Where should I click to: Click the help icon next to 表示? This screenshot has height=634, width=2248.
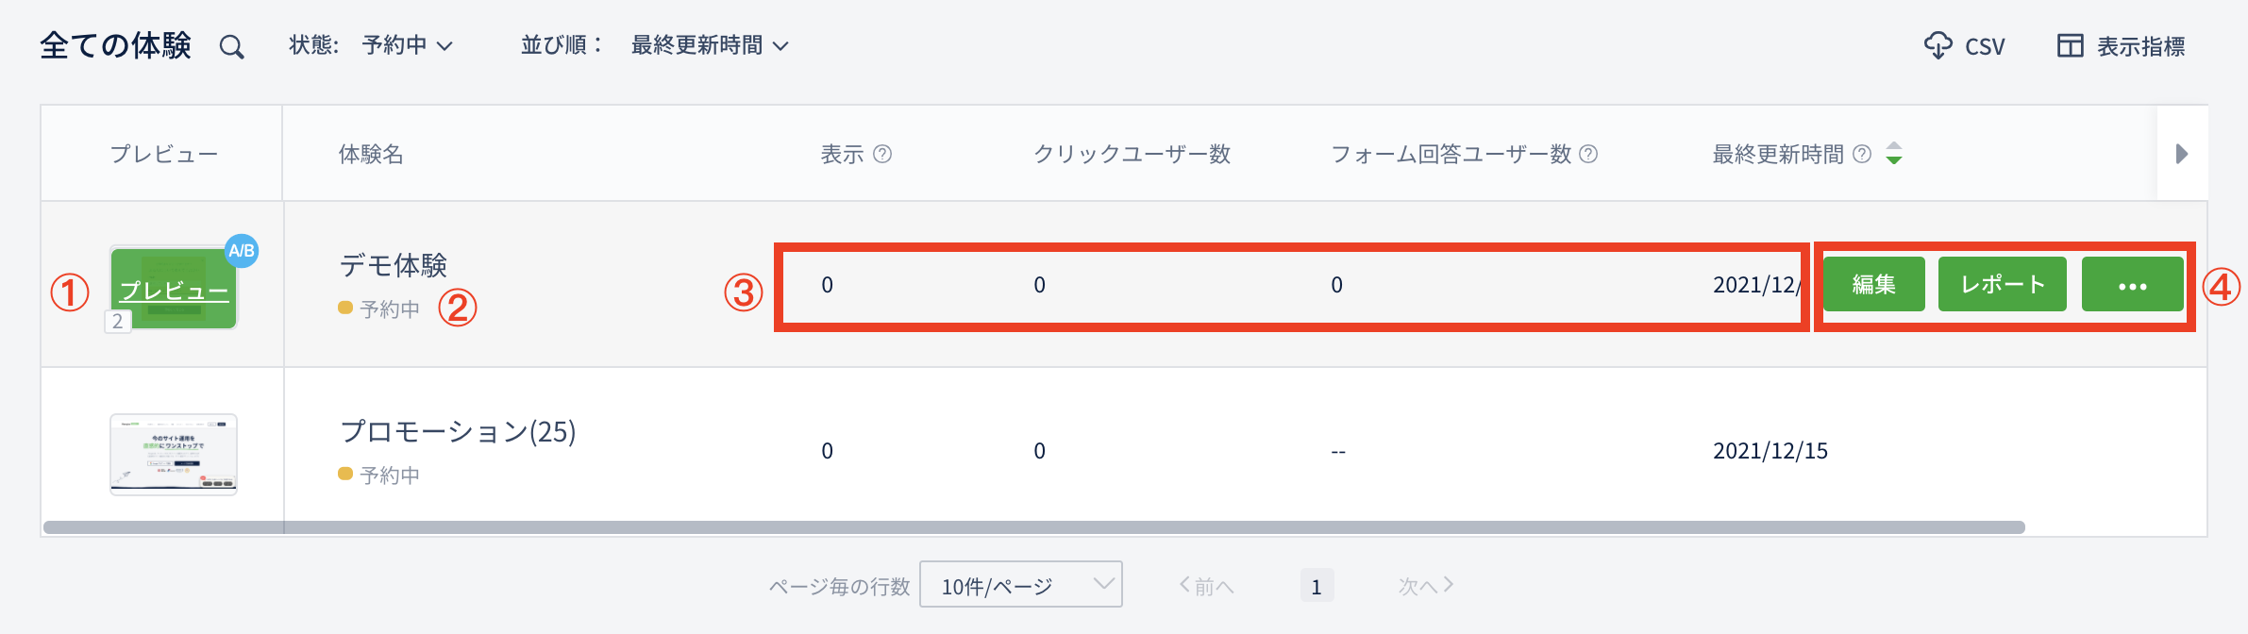882,154
